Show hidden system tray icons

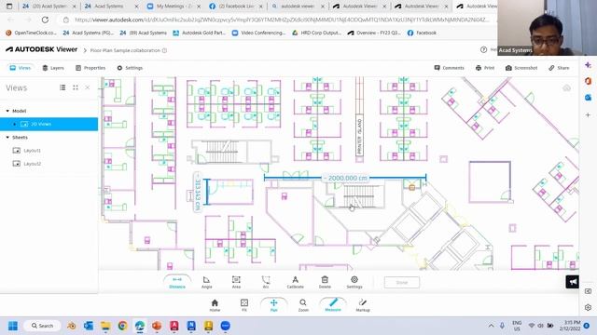pos(492,326)
